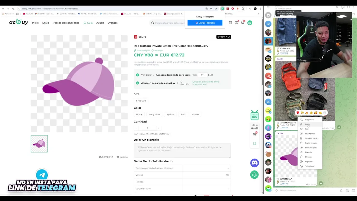The width and height of the screenshot is (357, 201).
Task: Click product search box on acbuy
Action: pos(170,23)
